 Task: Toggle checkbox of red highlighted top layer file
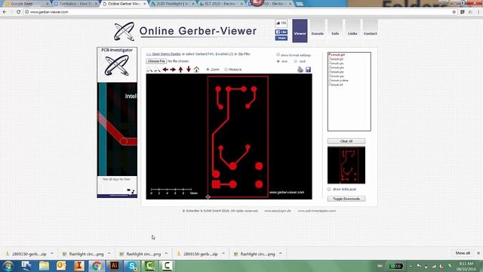coord(329,54)
